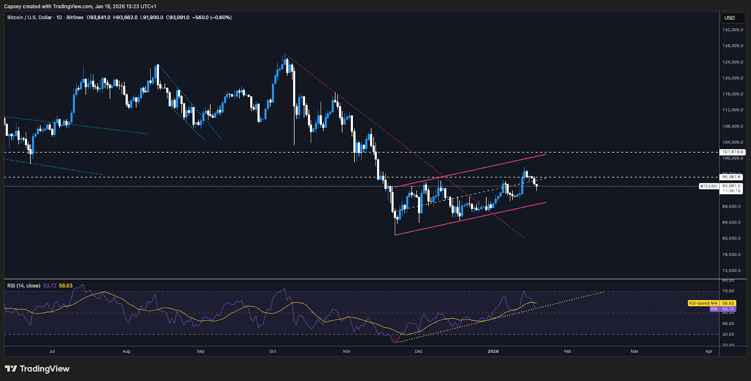This screenshot has width=751, height=381.
Task: Select the 95,387.6 price level label
Action: (x=731, y=177)
